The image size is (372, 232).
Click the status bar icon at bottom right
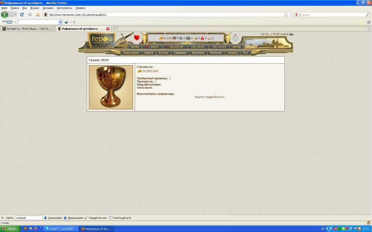click(x=368, y=223)
